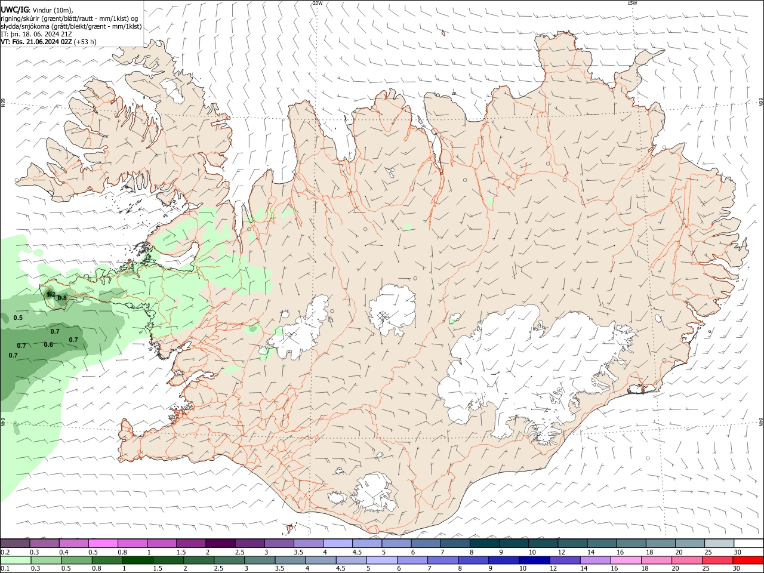Click the lower legend swatch labeled 0.8
Image resolution: width=764 pixels, height=573 pixels.
coord(107,560)
